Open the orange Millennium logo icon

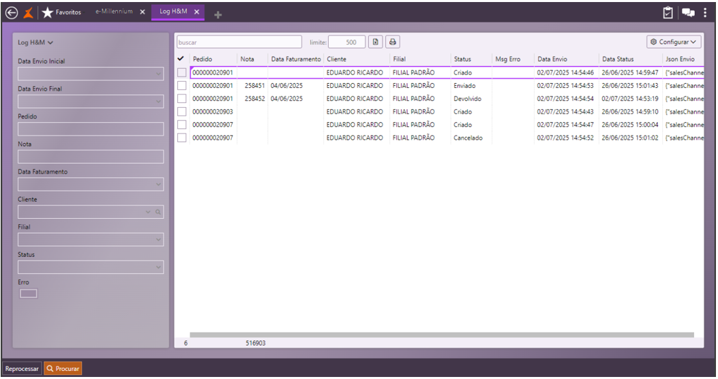[29, 13]
